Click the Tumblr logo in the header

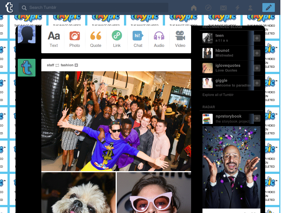coord(9,7)
